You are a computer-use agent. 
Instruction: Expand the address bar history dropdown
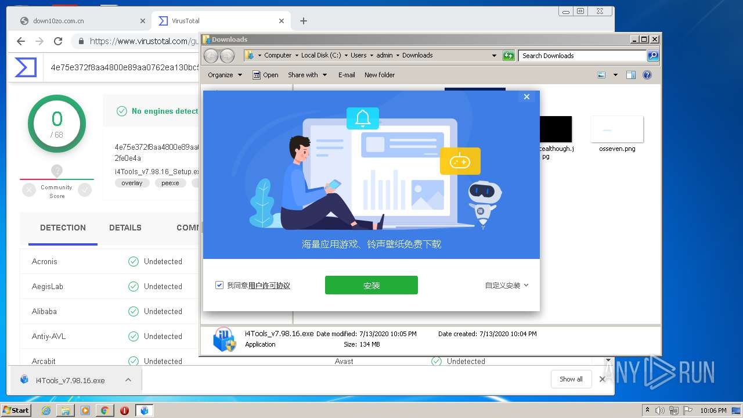click(494, 56)
